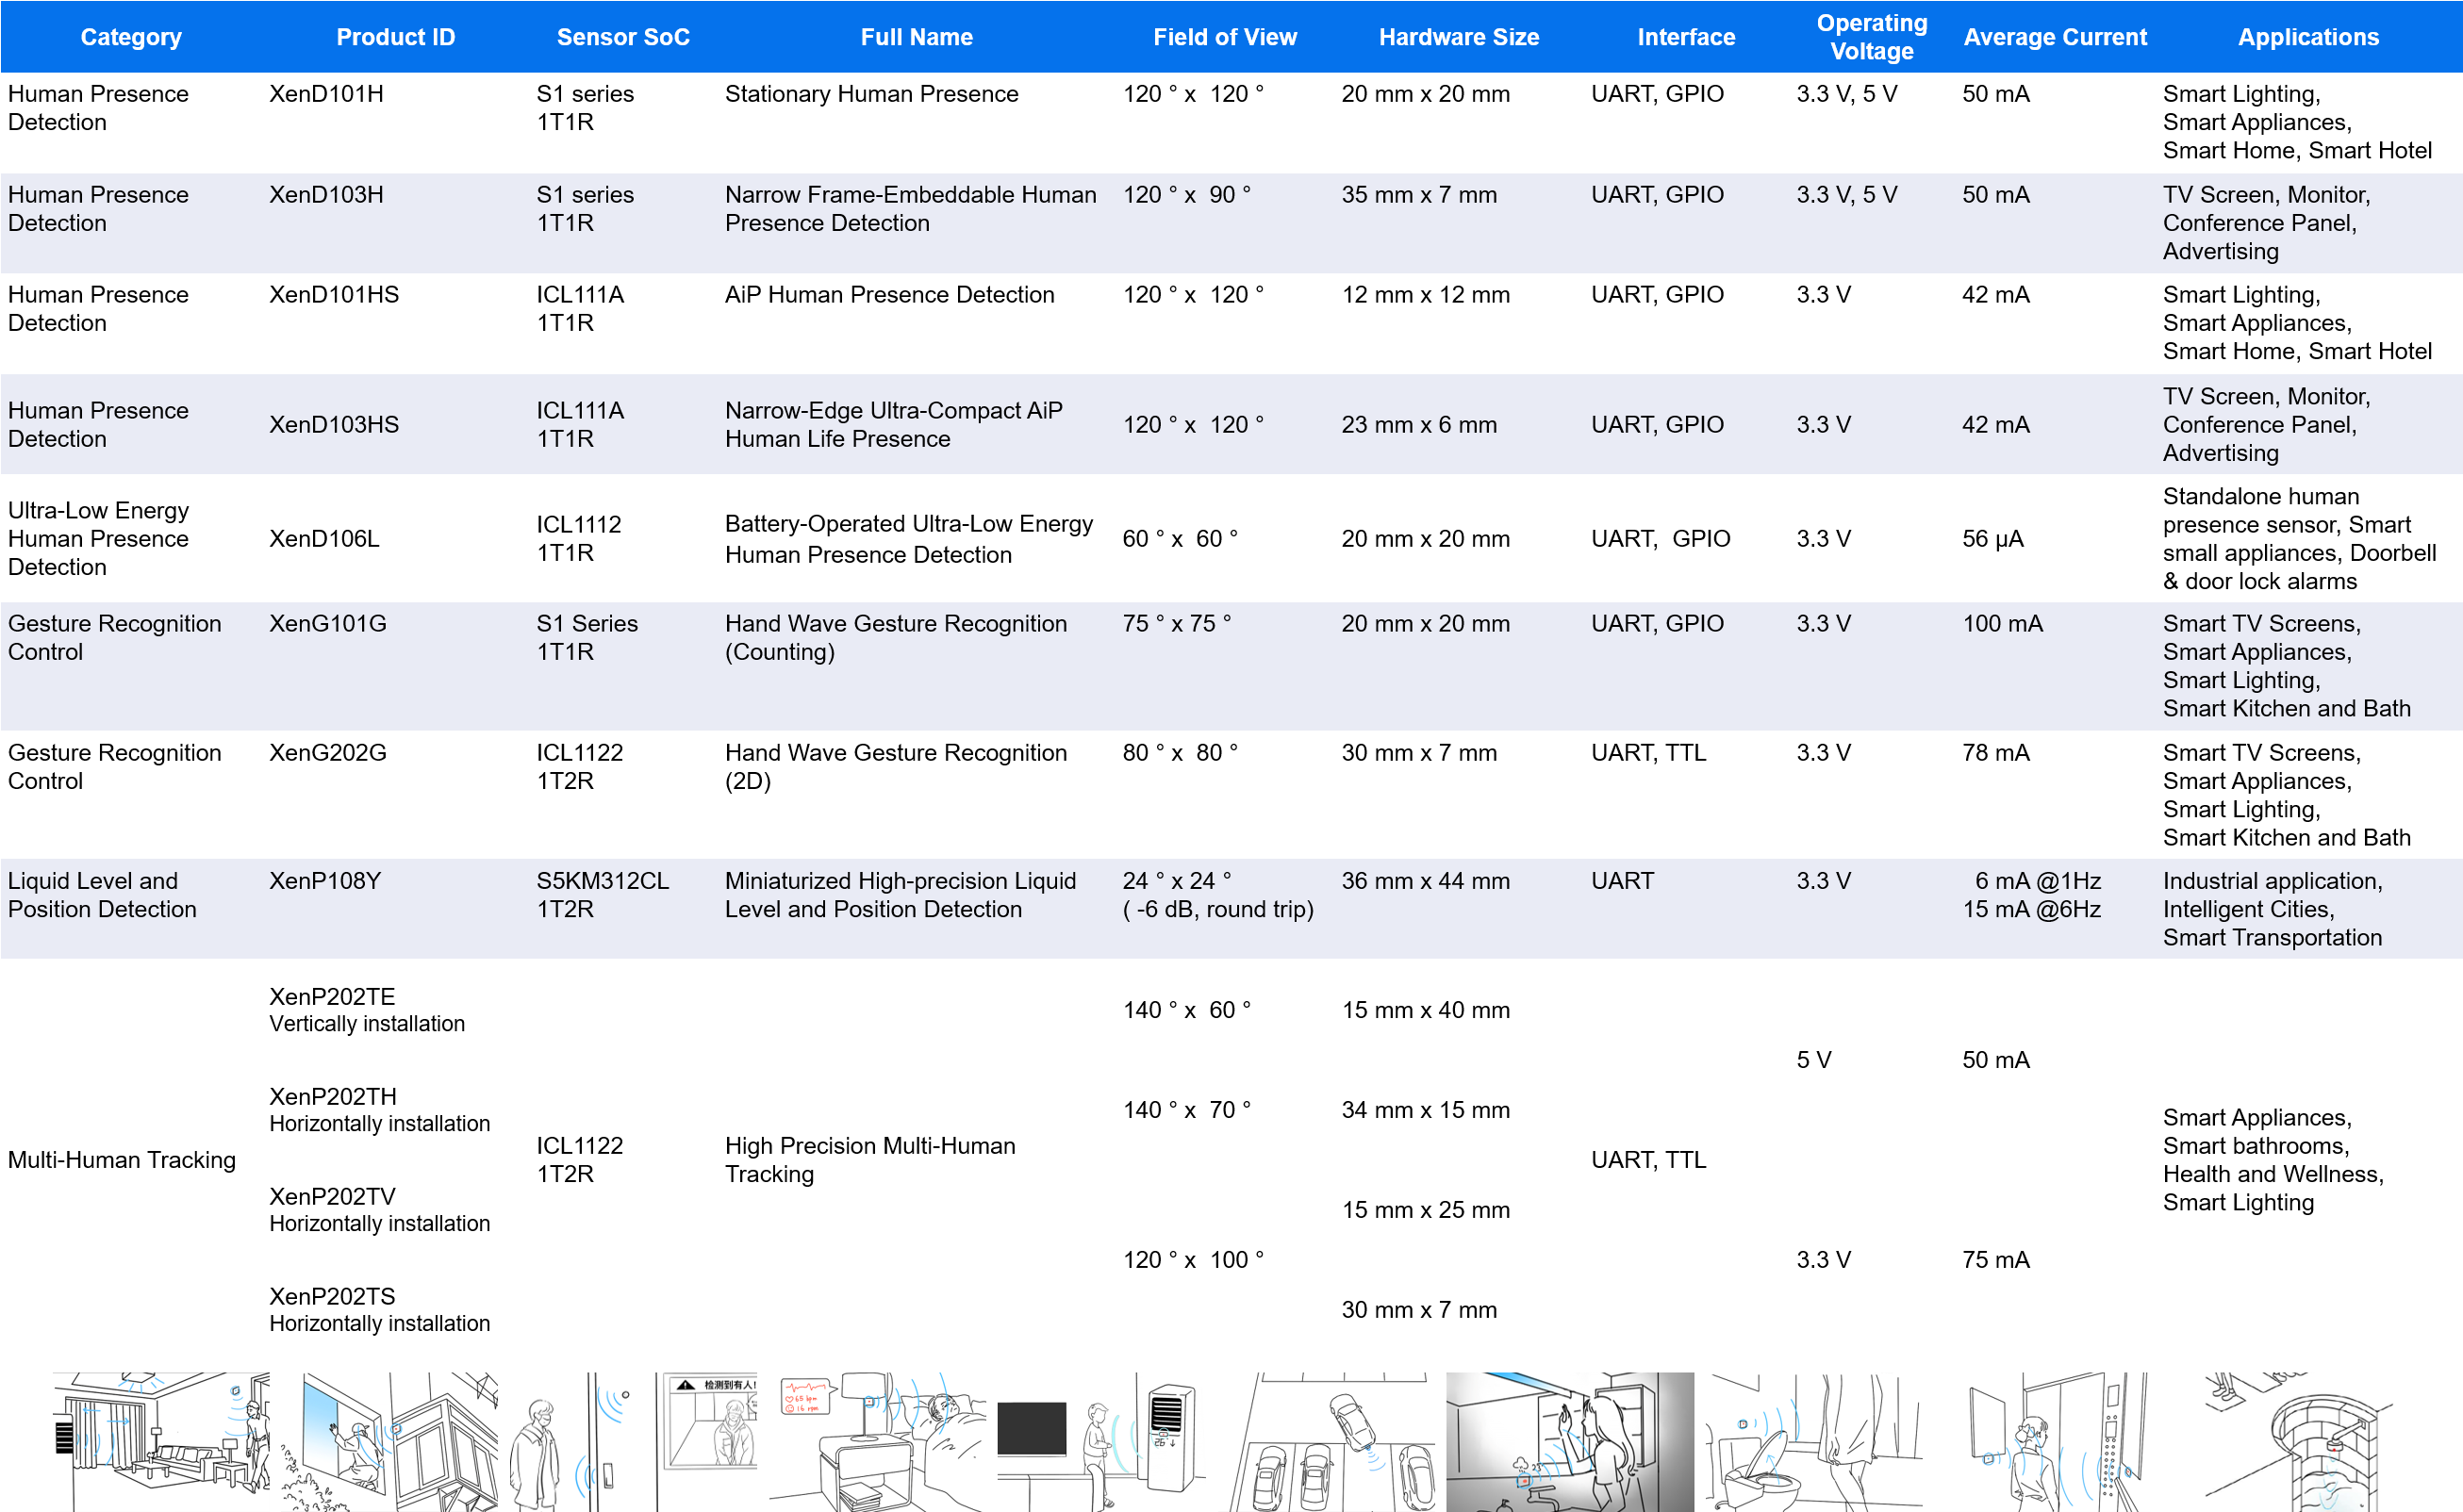Click the Applications column header
2463x1512 pixels.
click(2306, 37)
